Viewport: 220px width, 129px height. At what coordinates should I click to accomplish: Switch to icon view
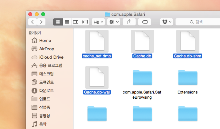click(58, 22)
